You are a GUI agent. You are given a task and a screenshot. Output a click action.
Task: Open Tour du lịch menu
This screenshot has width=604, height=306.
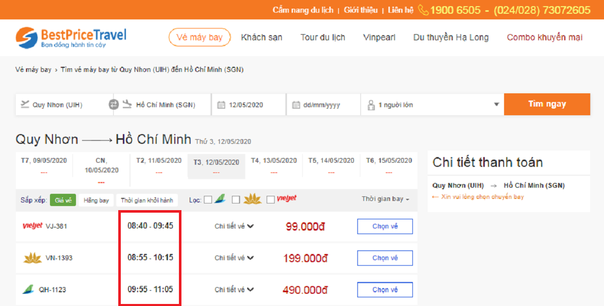(323, 37)
